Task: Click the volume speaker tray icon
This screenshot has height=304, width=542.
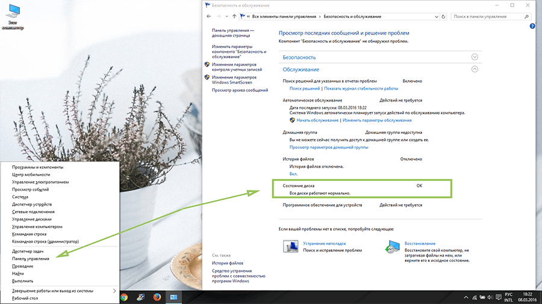Action: click(490, 297)
